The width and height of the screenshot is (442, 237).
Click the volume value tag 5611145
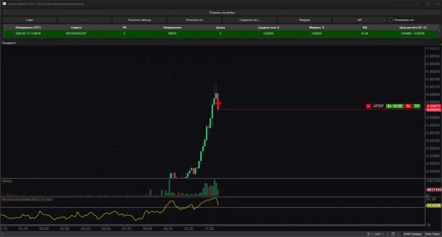click(x=434, y=190)
